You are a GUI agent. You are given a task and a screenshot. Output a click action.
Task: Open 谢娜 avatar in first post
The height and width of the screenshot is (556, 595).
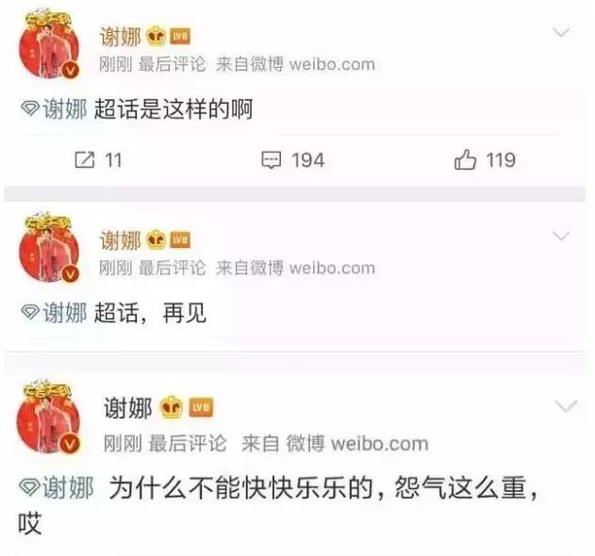[x=49, y=44]
